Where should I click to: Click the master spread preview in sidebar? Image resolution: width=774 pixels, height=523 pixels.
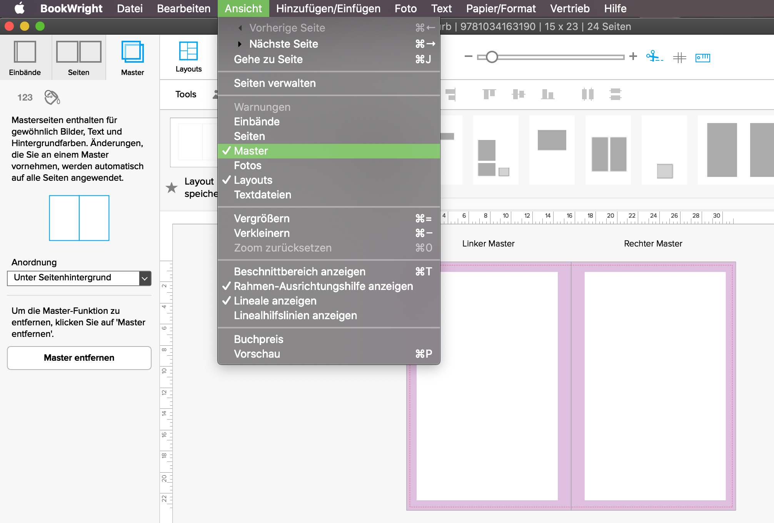79,218
